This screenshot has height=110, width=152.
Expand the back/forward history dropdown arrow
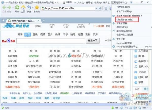tap(13, 7)
